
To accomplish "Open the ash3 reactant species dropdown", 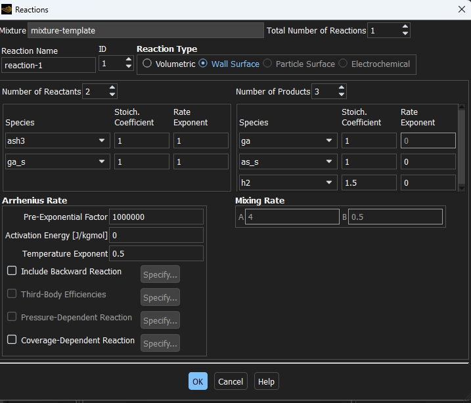I will [x=102, y=140].
